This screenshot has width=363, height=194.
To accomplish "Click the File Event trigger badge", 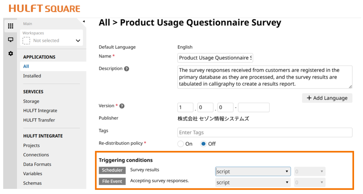I will coord(112,181).
